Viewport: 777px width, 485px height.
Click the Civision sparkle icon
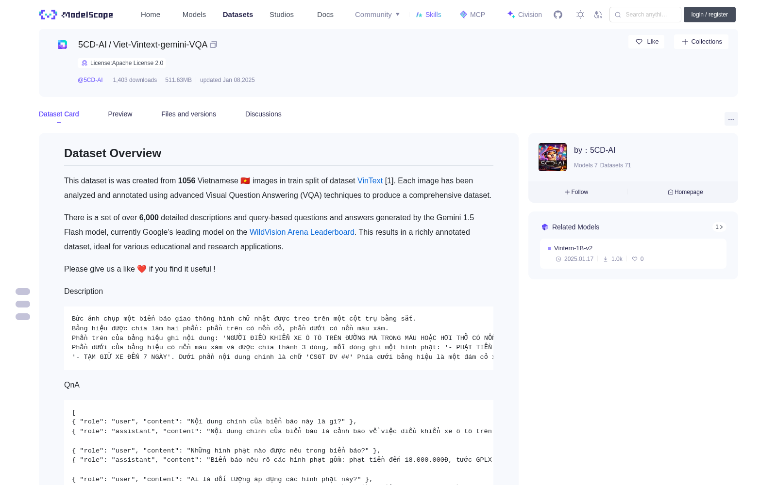point(511,15)
